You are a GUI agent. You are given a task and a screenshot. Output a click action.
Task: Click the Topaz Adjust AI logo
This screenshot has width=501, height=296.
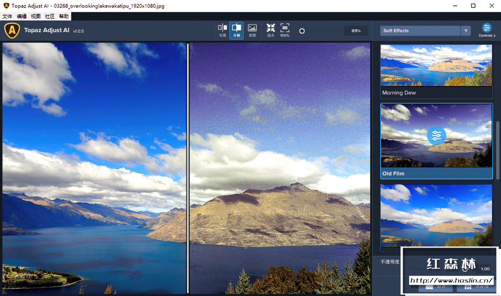[12, 30]
